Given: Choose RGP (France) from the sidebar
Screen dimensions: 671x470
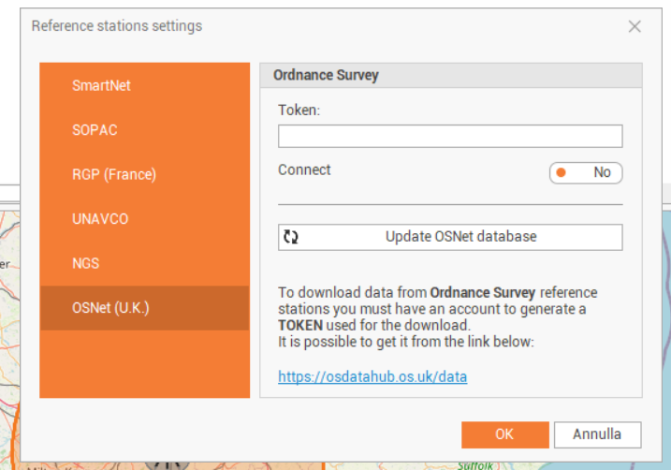Looking at the screenshot, I should point(114,174).
